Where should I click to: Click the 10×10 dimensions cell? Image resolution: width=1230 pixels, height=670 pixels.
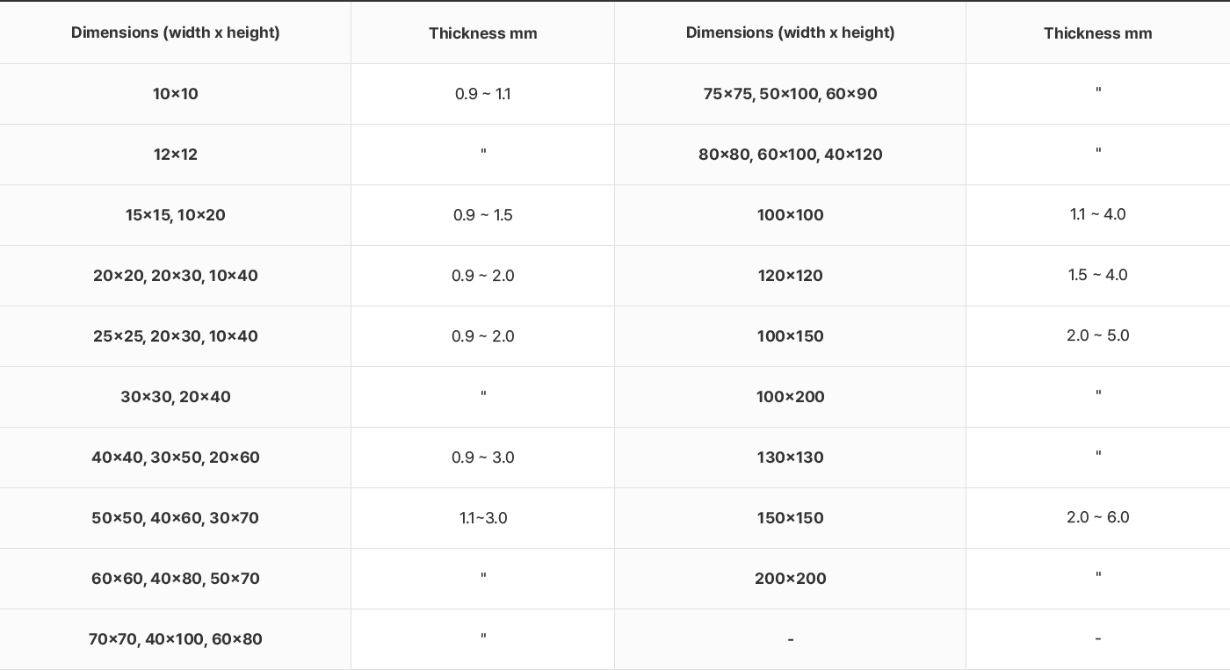176,94
